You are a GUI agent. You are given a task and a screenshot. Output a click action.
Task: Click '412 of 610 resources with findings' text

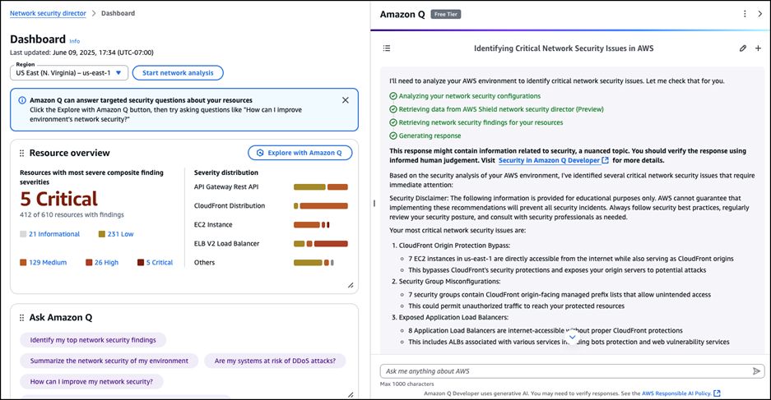point(72,214)
